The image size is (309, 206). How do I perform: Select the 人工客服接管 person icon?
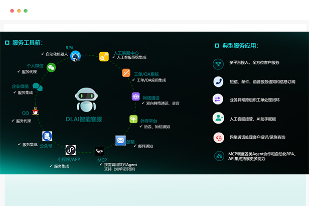218,118
